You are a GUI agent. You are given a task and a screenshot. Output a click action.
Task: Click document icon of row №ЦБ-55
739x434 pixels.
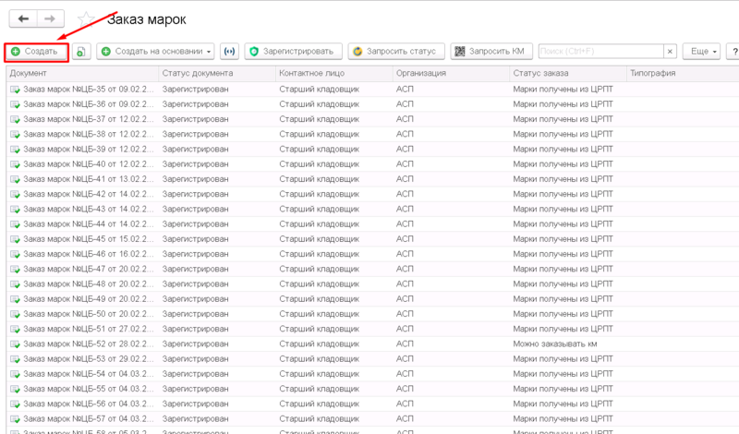click(15, 390)
